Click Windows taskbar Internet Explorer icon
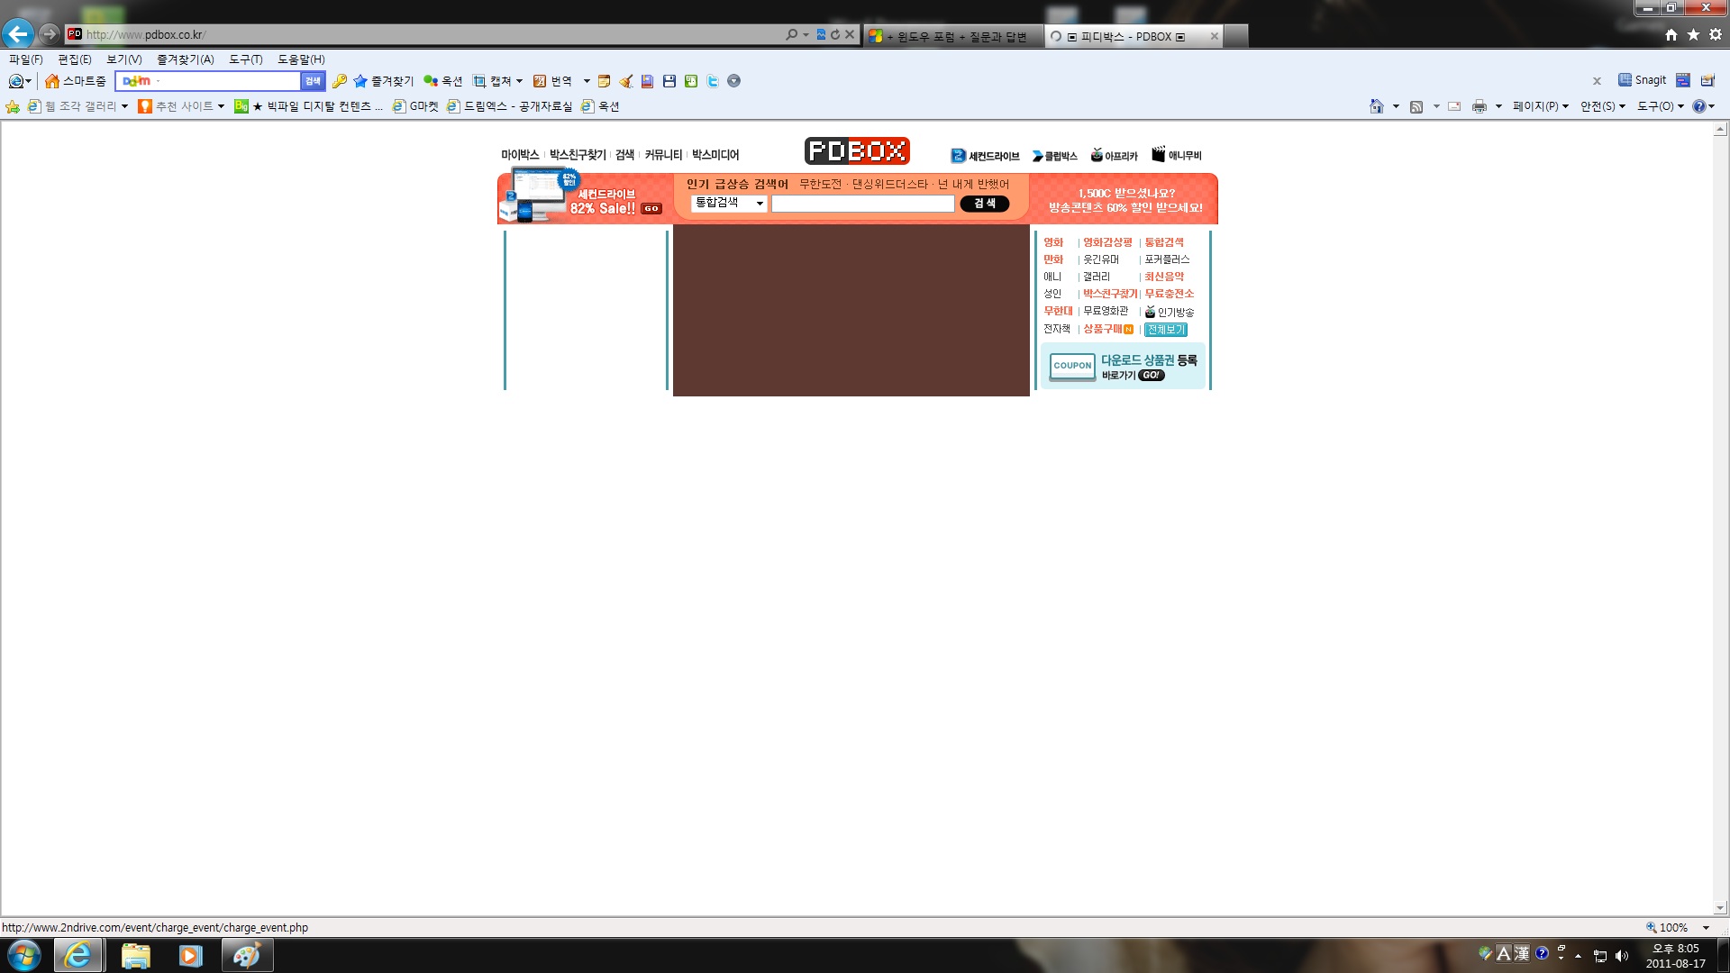Viewport: 1730px width, 973px height. pyautogui.click(x=77, y=955)
